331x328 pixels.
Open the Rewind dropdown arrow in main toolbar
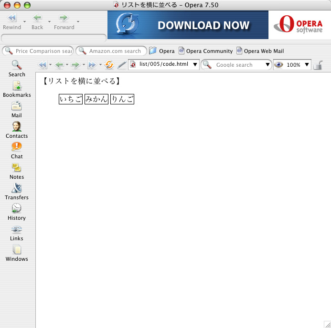click(24, 22)
